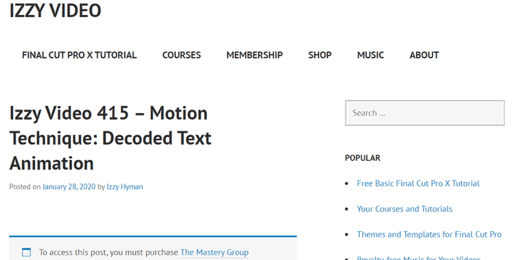Go to the Courses menu item
The width and height of the screenshot is (515, 260).
click(181, 55)
